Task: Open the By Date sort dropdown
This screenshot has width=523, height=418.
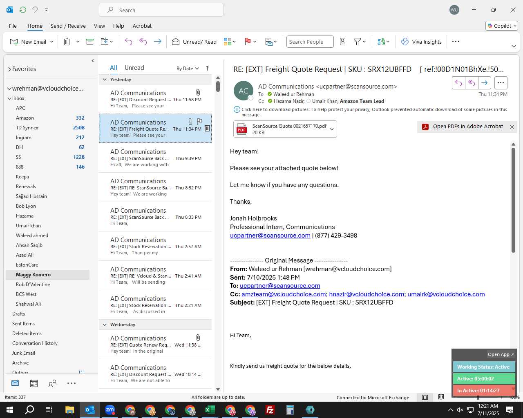Action: 188,69
